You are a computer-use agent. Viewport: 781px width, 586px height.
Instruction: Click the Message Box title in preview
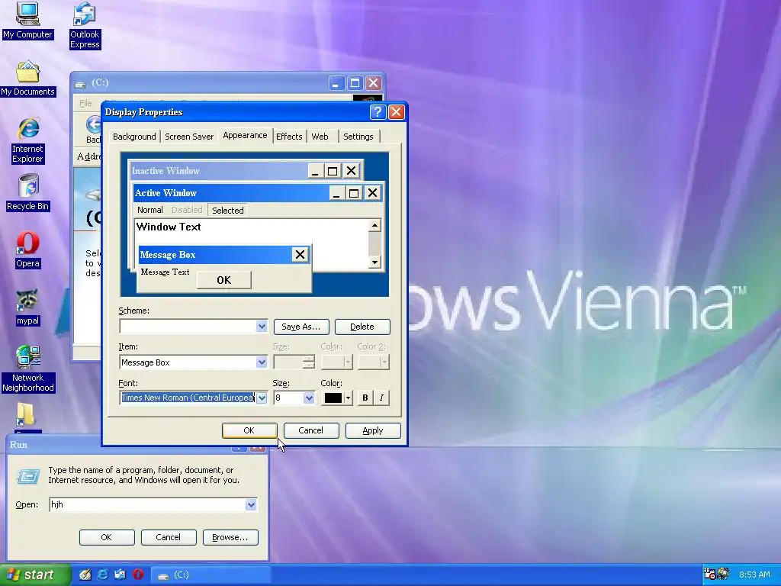(168, 255)
